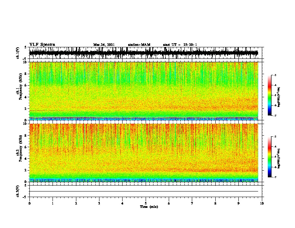Click the time axis tick label "7"
This screenshot has height=228, width=295.
[192, 203]
